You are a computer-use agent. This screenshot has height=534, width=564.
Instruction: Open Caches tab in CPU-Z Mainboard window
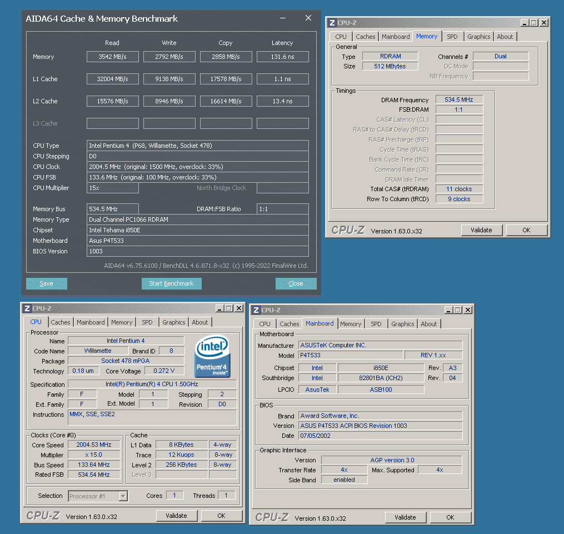[289, 324]
